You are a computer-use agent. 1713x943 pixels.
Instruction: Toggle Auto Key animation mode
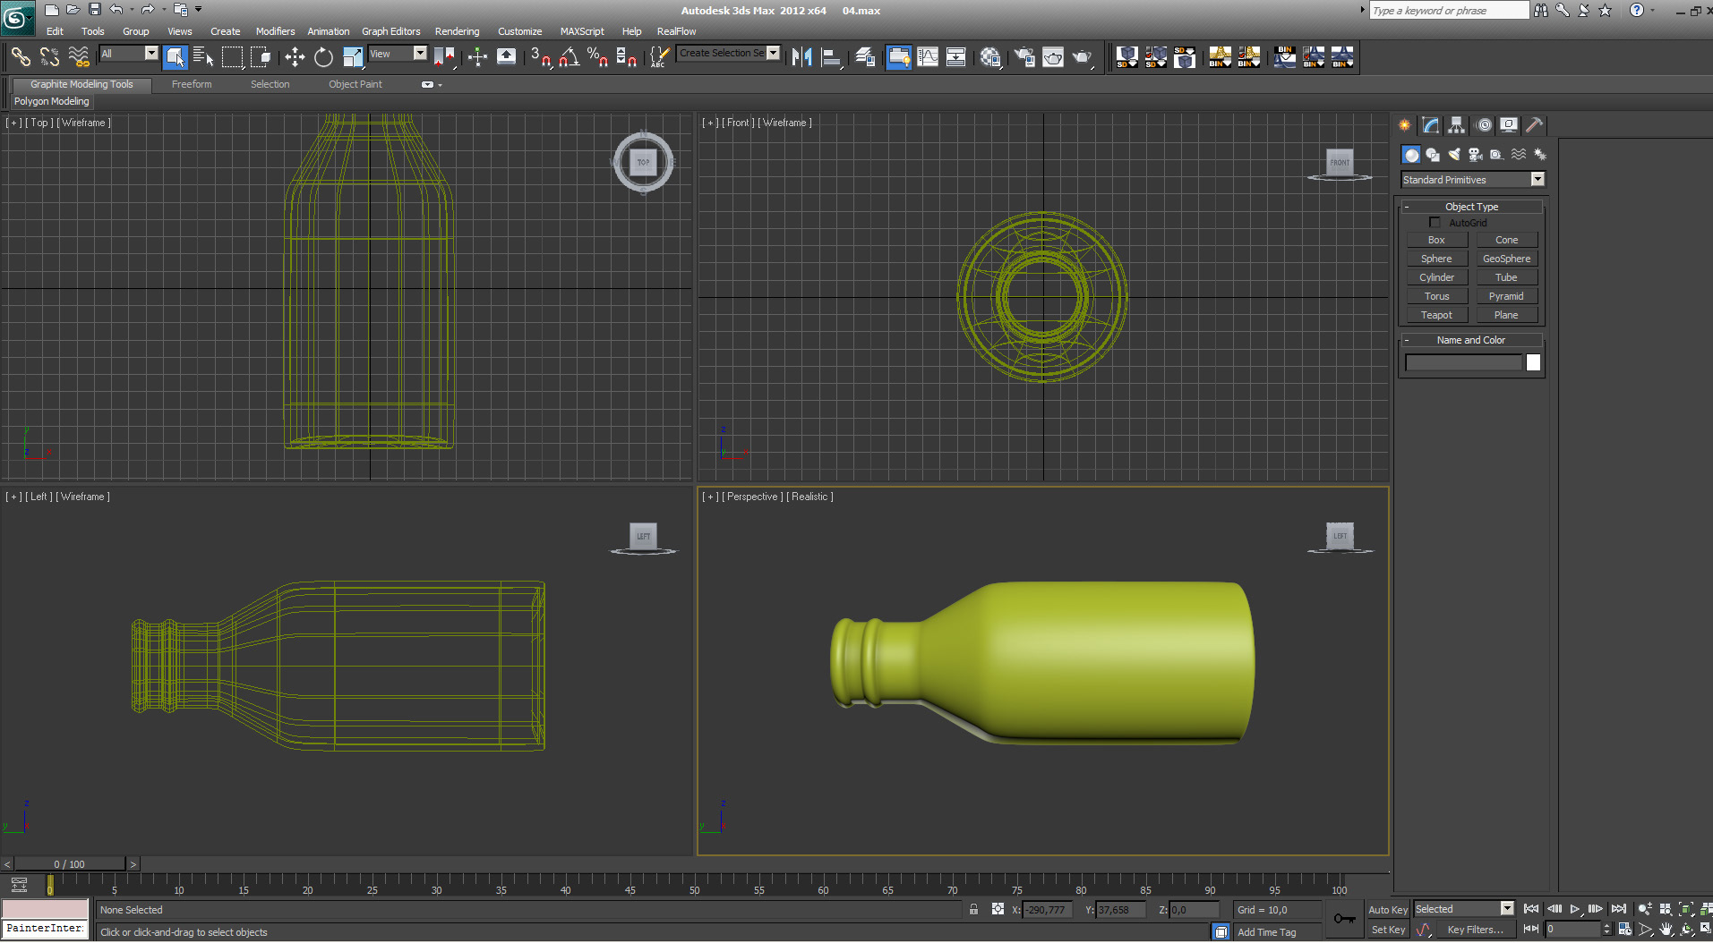(1387, 910)
